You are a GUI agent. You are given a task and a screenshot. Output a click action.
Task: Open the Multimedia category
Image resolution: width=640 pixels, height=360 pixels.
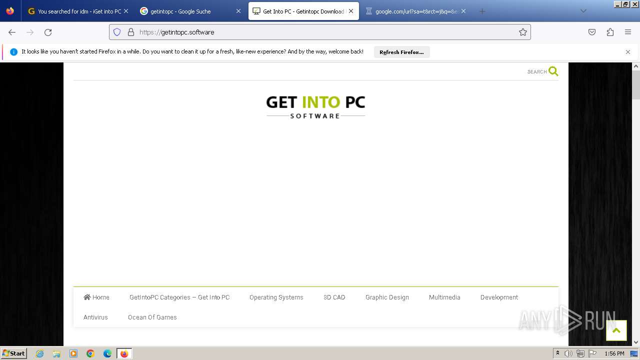coord(444,297)
